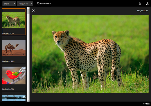
Task: Click the IMG_0033.JPEG filename label
Action: point(8,61)
